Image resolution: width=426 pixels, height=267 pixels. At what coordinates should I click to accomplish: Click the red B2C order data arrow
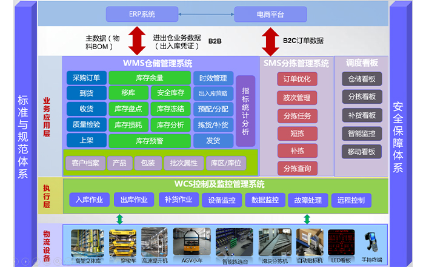[x=269, y=41]
